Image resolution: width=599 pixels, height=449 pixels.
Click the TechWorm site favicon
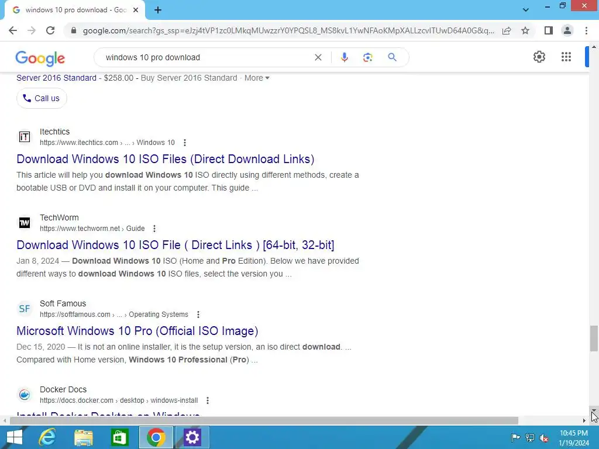tap(25, 223)
